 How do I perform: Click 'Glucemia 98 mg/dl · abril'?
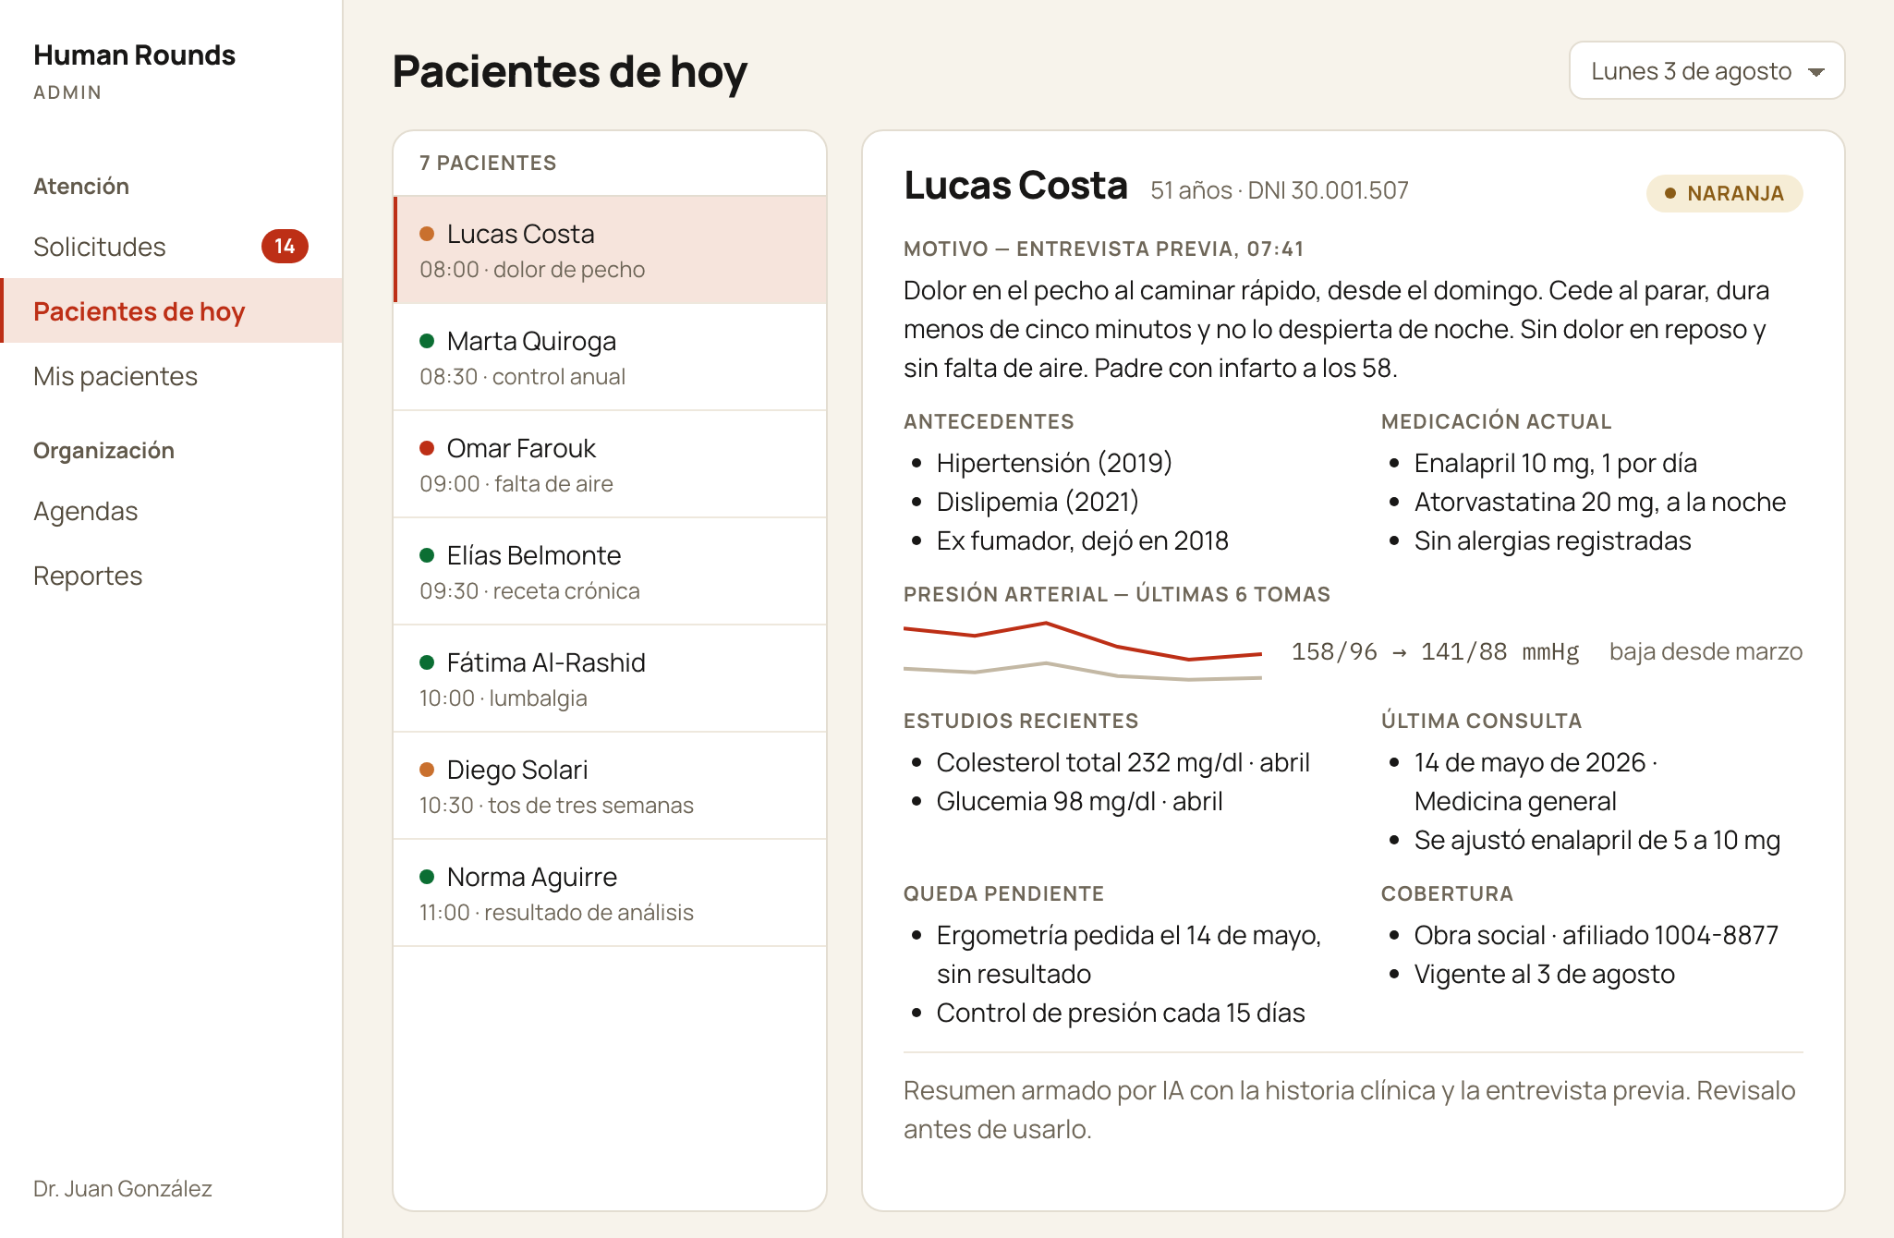tap(1079, 801)
